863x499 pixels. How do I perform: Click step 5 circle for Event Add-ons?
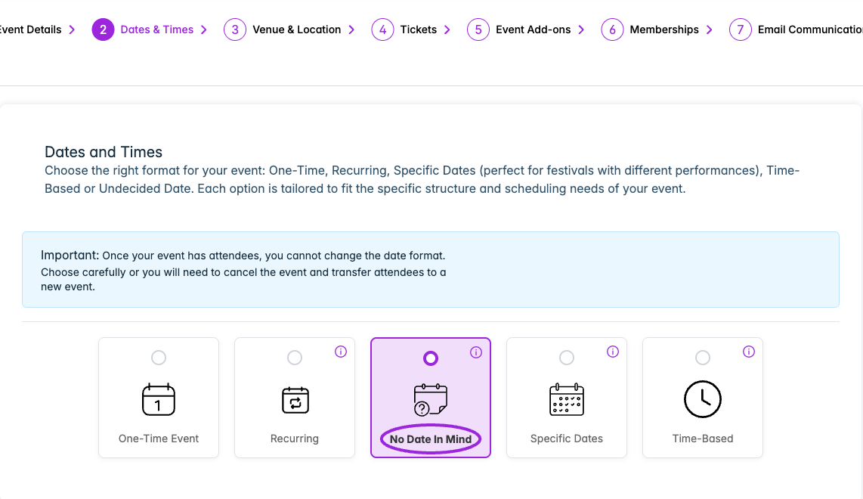pyautogui.click(x=478, y=29)
